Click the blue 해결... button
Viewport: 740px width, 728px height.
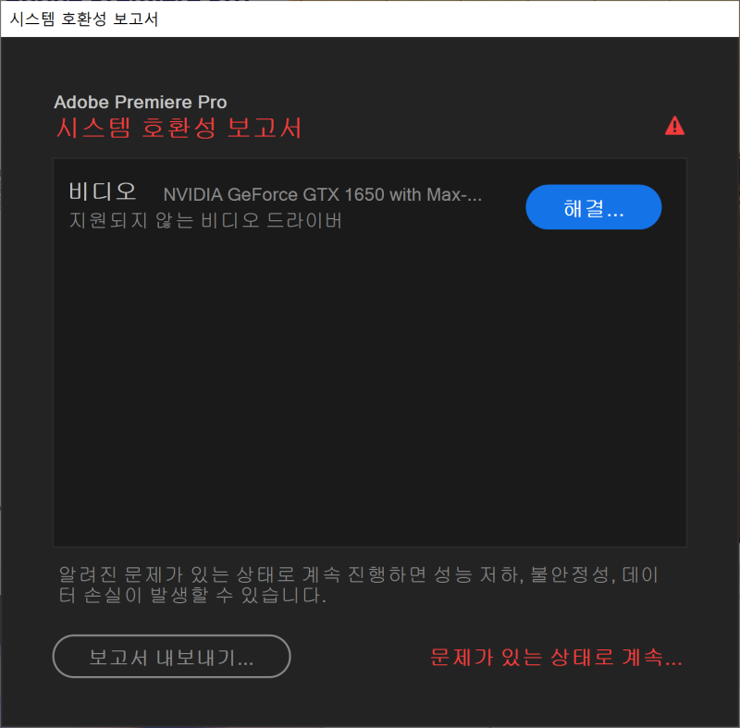click(x=593, y=207)
